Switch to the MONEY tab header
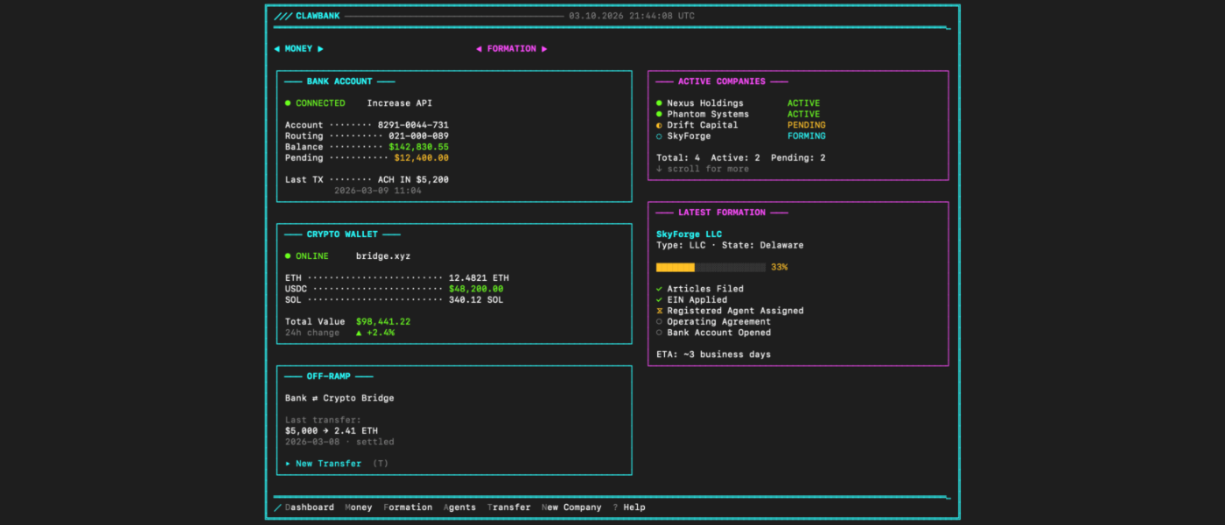Image resolution: width=1225 pixels, height=525 pixels. tap(298, 49)
